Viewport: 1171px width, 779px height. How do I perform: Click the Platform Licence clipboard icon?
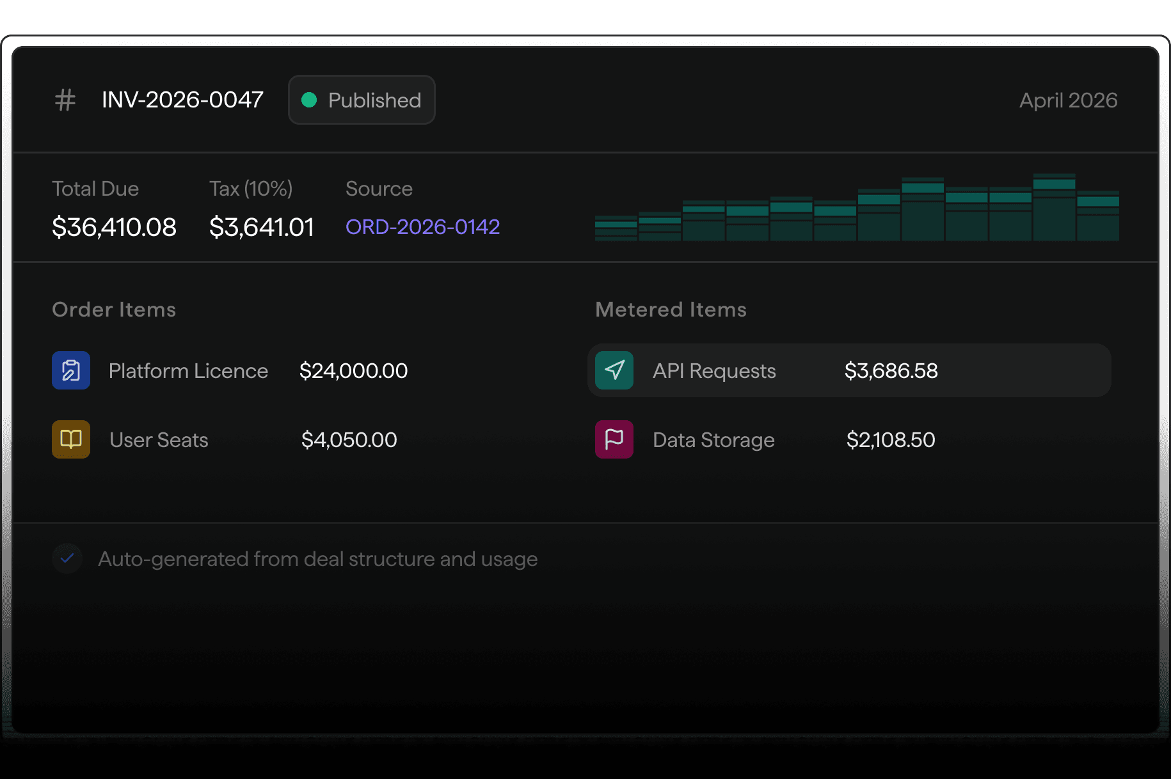71,370
